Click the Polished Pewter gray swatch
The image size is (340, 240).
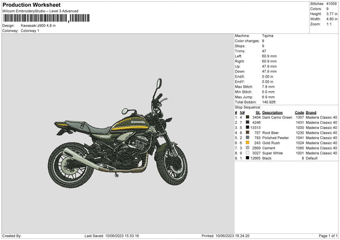coord(248,138)
